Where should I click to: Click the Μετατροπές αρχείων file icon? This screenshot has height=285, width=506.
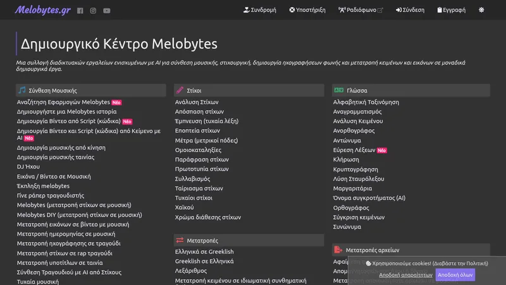click(x=338, y=250)
